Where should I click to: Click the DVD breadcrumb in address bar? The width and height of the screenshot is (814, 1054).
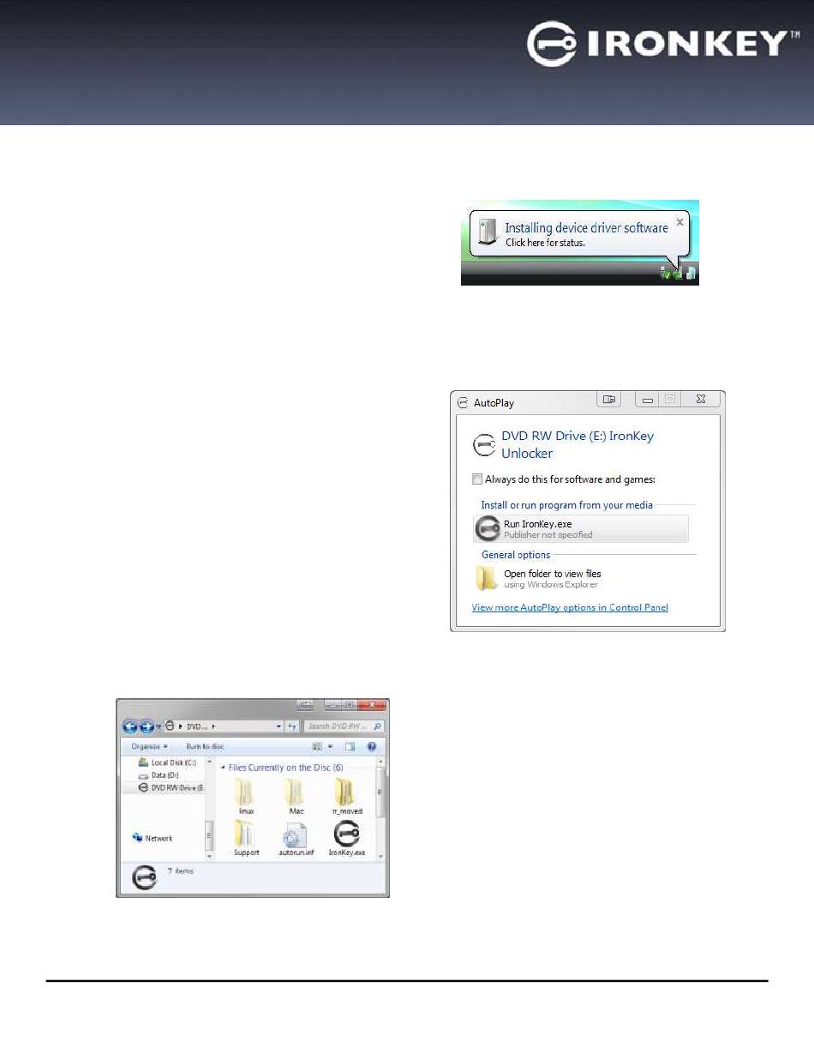coord(197,726)
